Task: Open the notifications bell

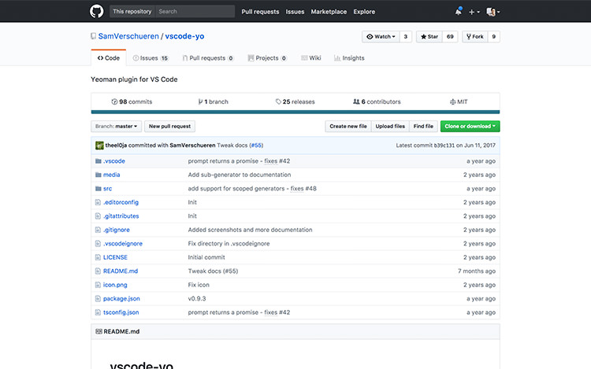Action: point(459,12)
